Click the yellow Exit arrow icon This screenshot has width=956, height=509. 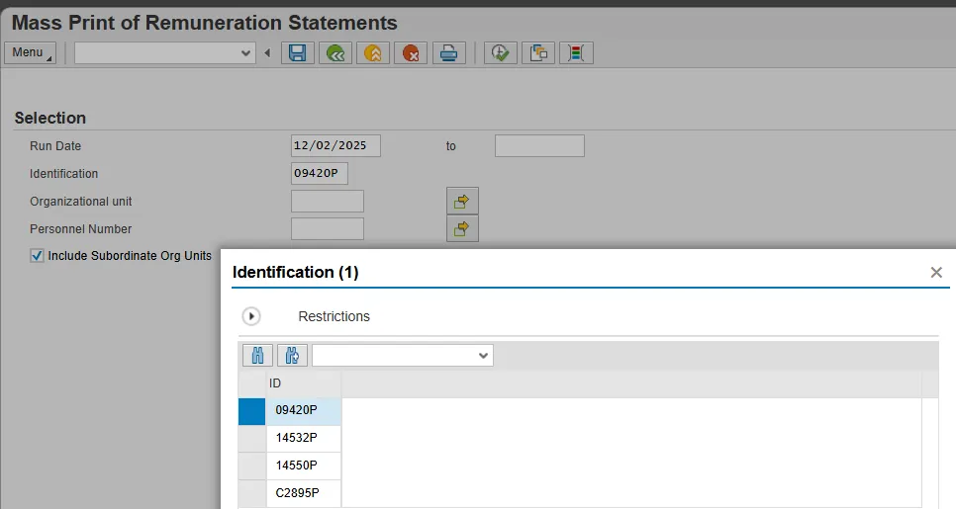pyautogui.click(x=373, y=53)
